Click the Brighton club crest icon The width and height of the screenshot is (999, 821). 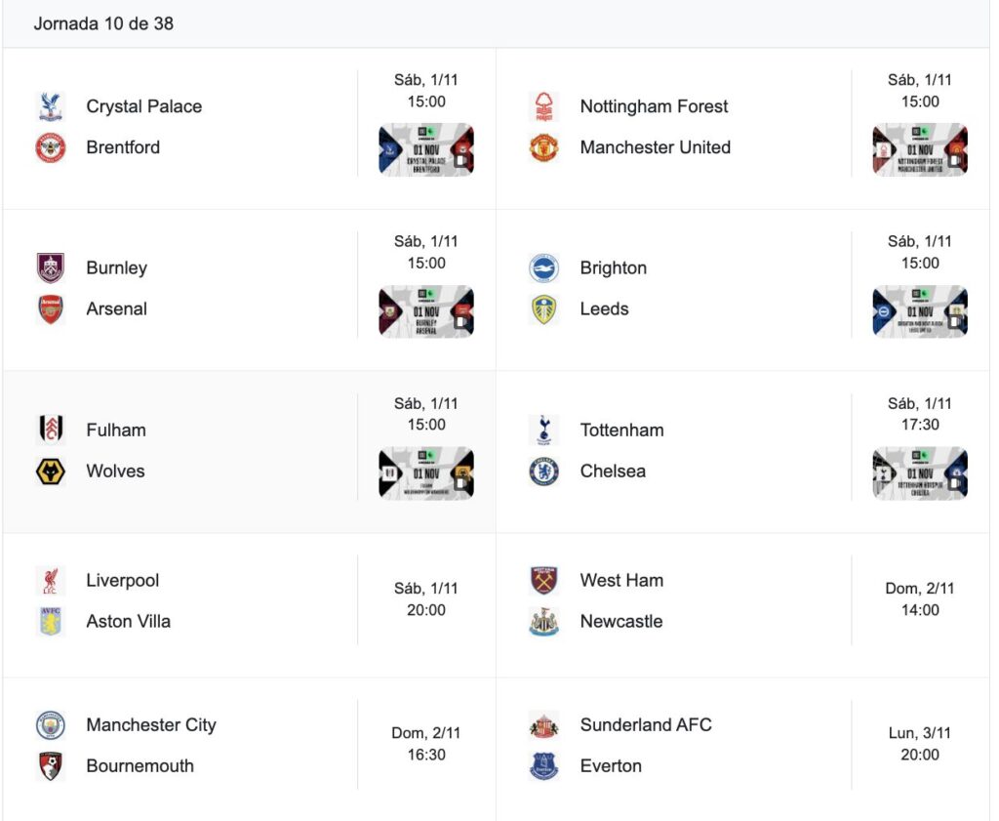(x=544, y=268)
